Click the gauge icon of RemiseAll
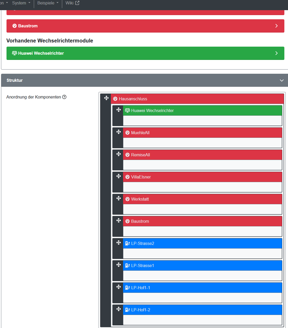 127,155
